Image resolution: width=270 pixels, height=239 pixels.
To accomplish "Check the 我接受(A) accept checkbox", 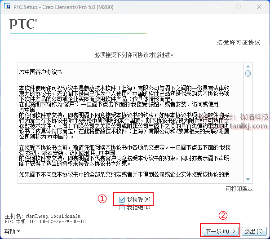I will 122,199.
